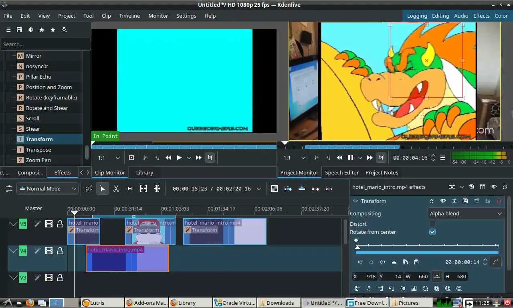Click the Master button in timeline
This screenshot has width=513, height=308.
[x=33, y=208]
